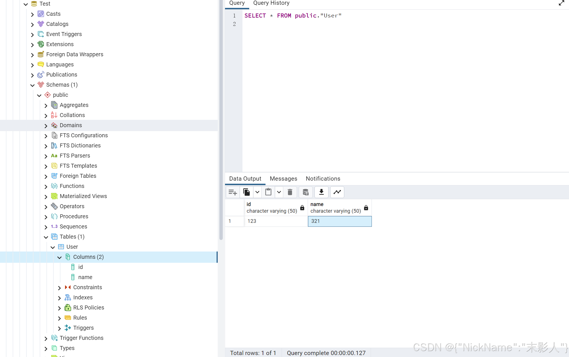
Task: Open the Notifications tab
Action: pyautogui.click(x=323, y=179)
